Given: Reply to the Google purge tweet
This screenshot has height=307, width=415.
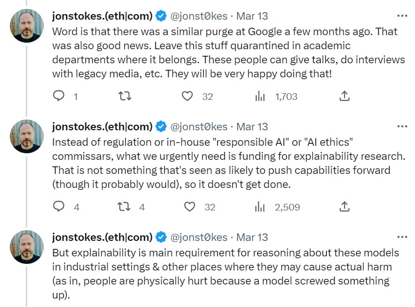Looking at the screenshot, I should (59, 96).
